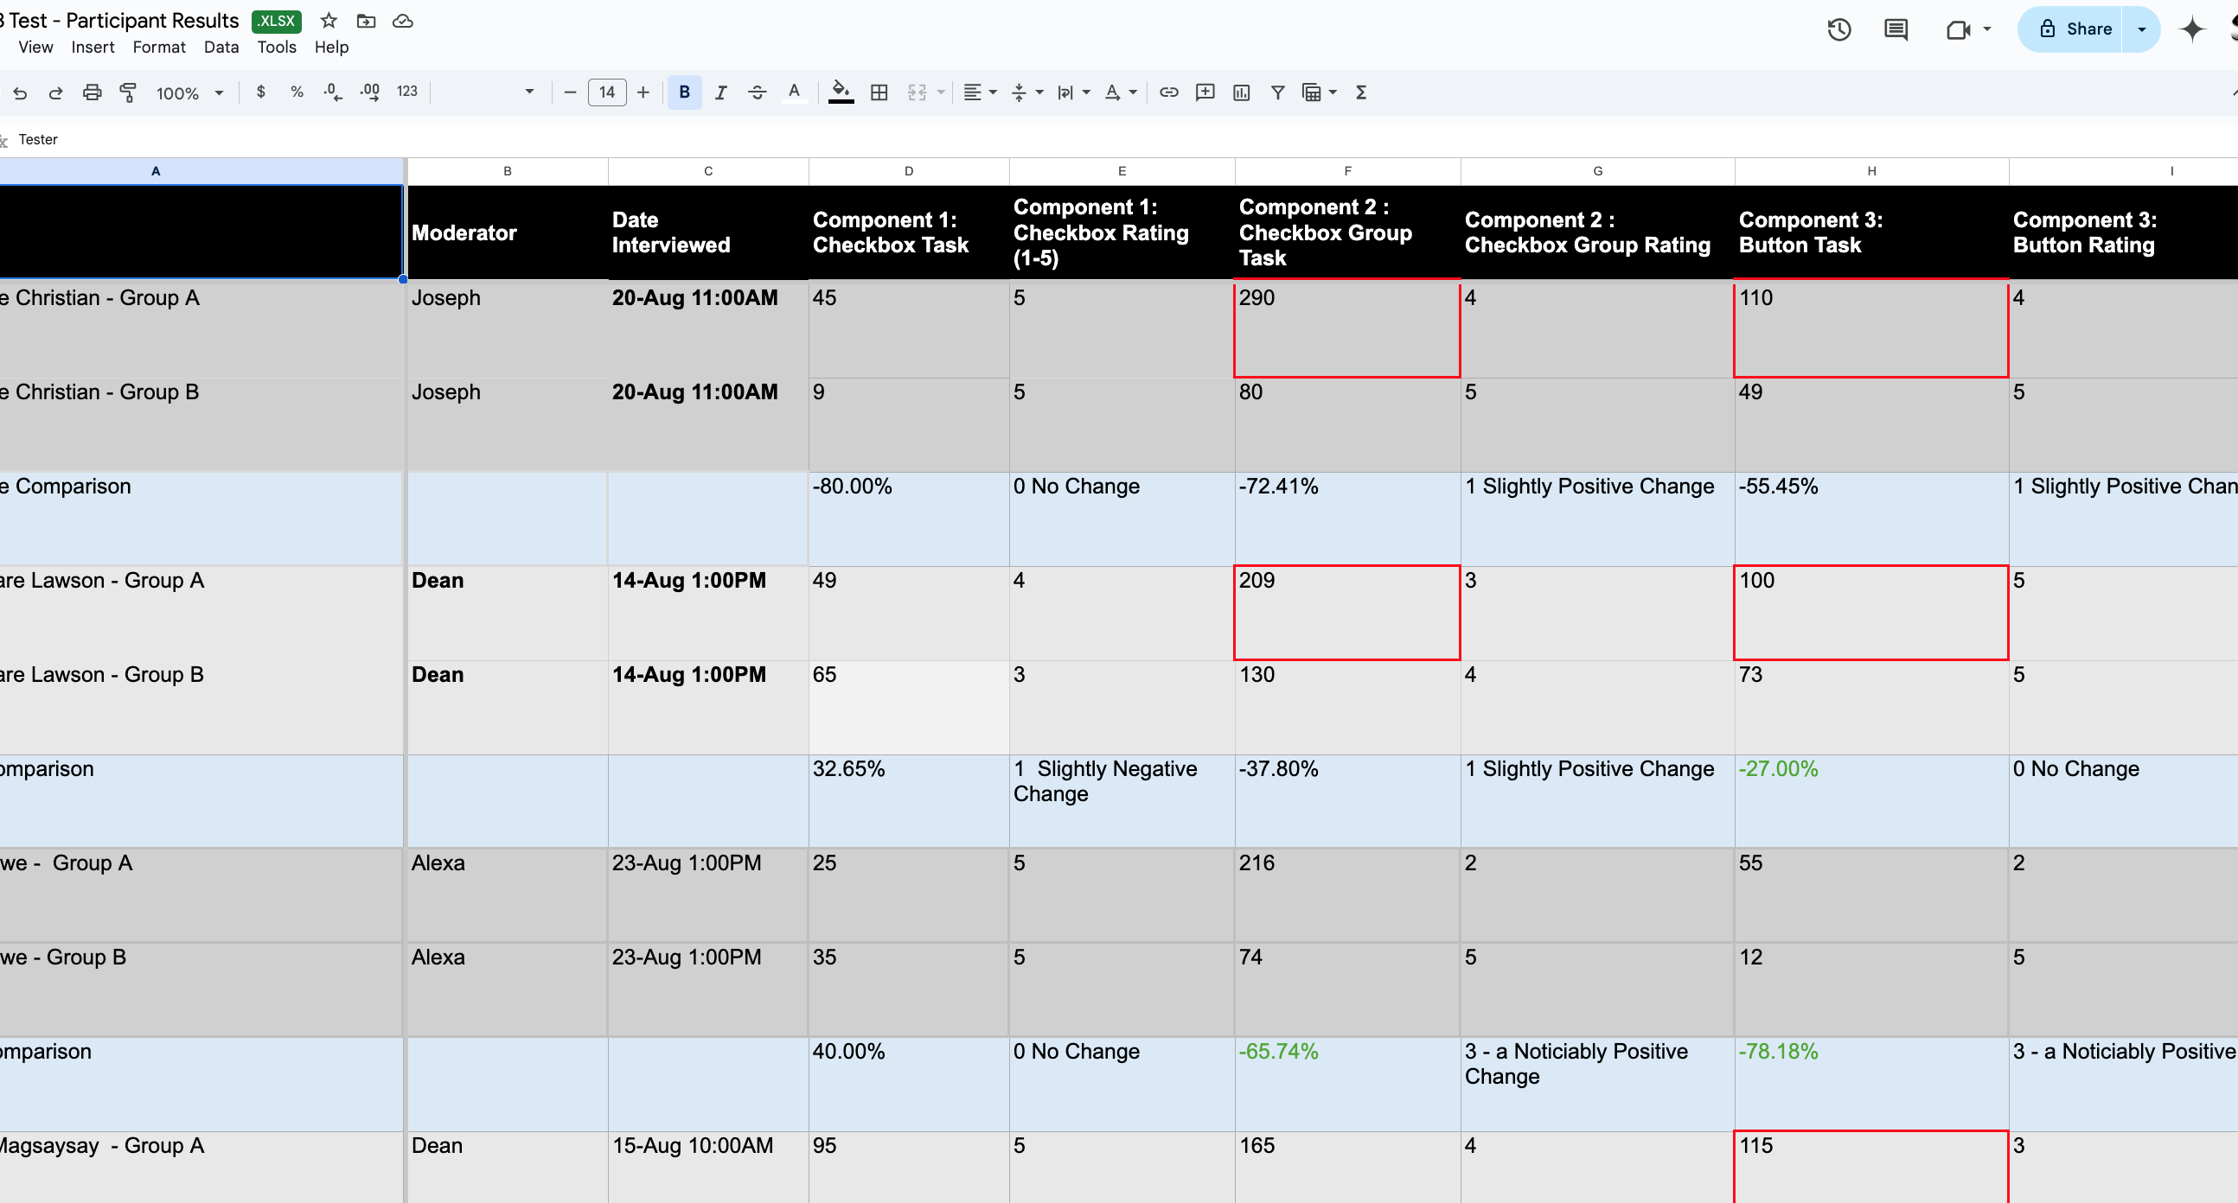2238x1203 pixels.
Task: Select the '1 Slightly Negative Change' cell
Action: 1122,801
